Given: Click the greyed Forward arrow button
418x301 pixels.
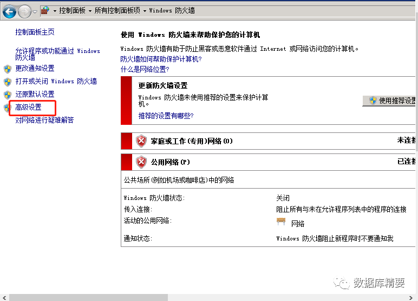Looking at the screenshot, I should pyautogui.click(x=24, y=11).
